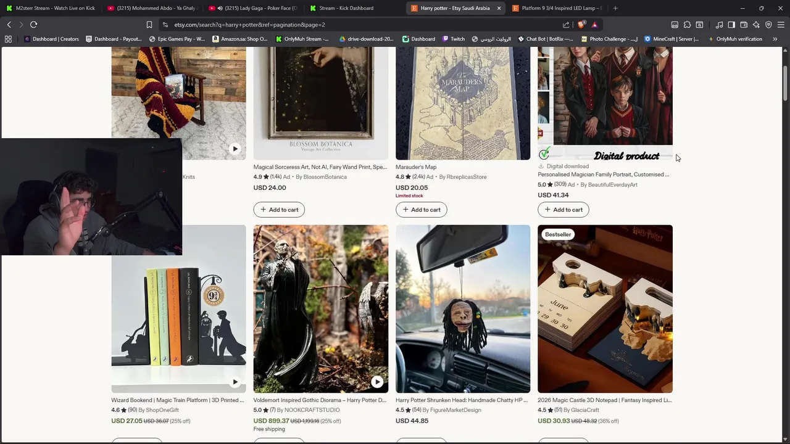Play video on the crochet blanket listing
This screenshot has width=790, height=444.
point(235,149)
